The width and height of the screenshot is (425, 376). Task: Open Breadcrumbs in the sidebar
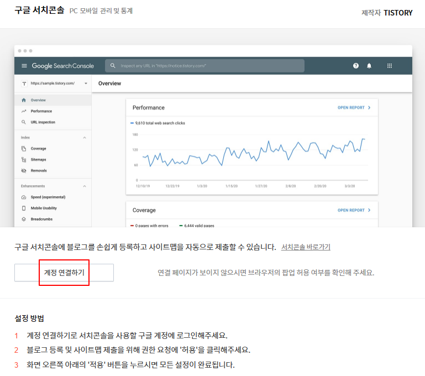41,219
